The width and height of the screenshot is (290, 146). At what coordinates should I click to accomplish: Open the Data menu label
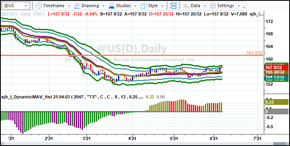[x=195, y=6]
